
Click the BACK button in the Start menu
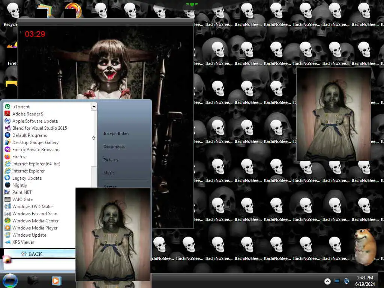pos(40,254)
